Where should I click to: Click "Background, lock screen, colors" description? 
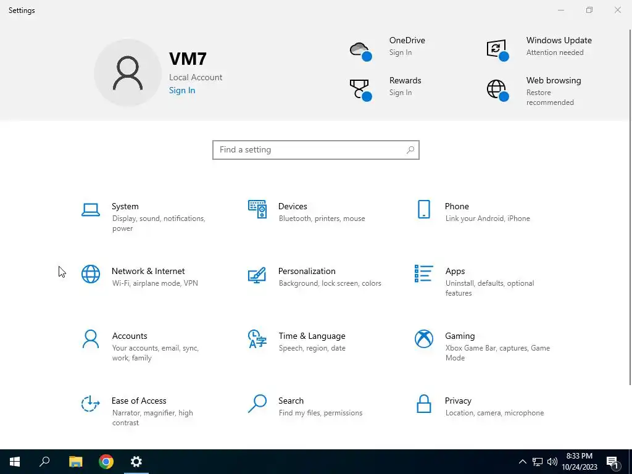tap(330, 283)
